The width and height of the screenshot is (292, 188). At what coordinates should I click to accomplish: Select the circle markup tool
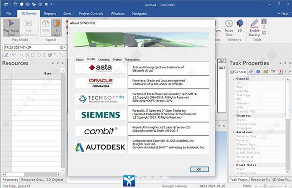(39, 55)
